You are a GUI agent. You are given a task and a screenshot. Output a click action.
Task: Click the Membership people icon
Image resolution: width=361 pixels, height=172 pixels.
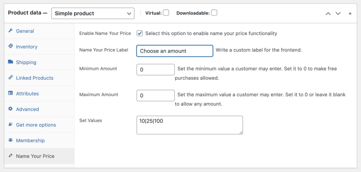10,140
